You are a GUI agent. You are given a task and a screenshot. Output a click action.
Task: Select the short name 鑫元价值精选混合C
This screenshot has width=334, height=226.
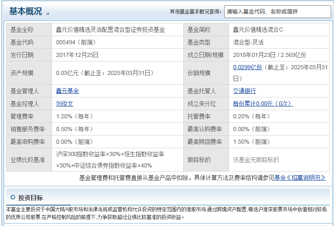point(258,29)
